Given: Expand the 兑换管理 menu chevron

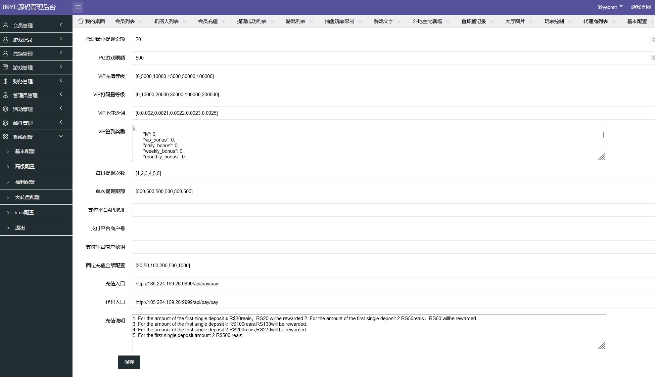Looking at the screenshot, I should pos(61,53).
